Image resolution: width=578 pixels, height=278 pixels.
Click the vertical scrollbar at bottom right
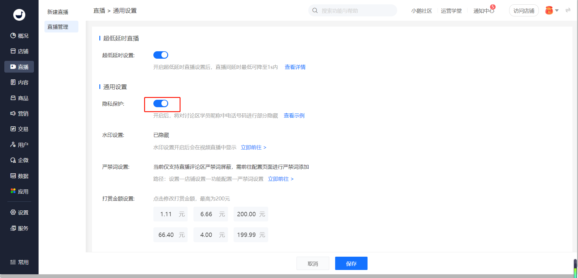click(x=575, y=268)
